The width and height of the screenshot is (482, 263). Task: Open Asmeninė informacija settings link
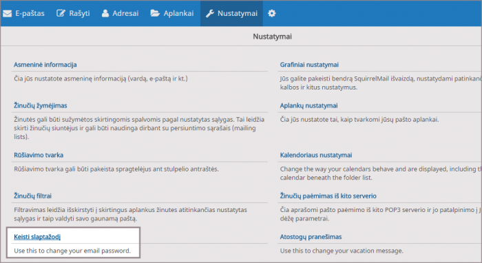click(45, 65)
